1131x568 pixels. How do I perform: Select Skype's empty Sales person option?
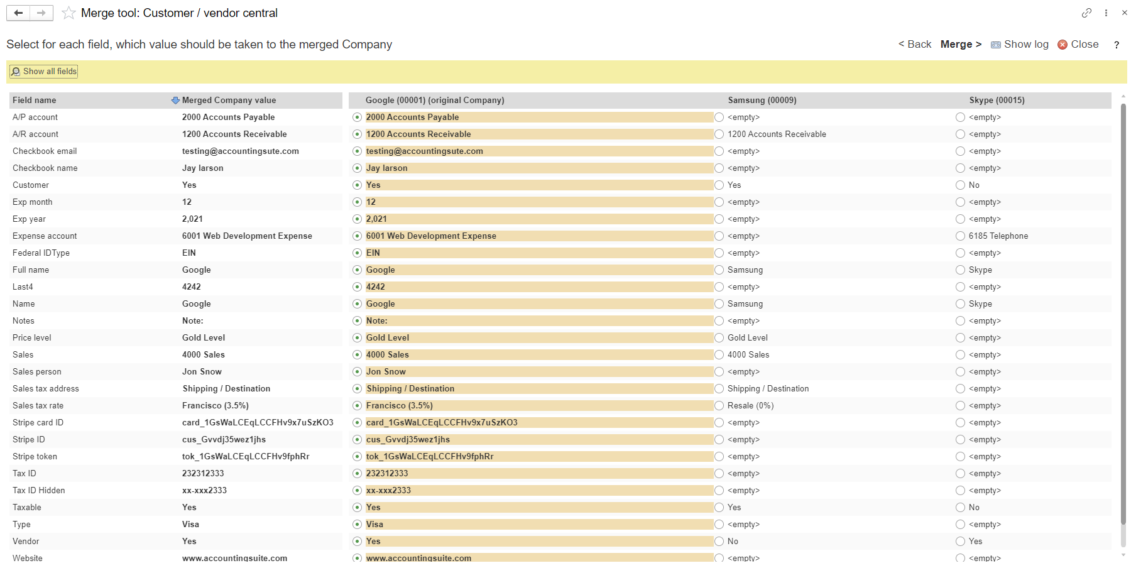click(960, 372)
